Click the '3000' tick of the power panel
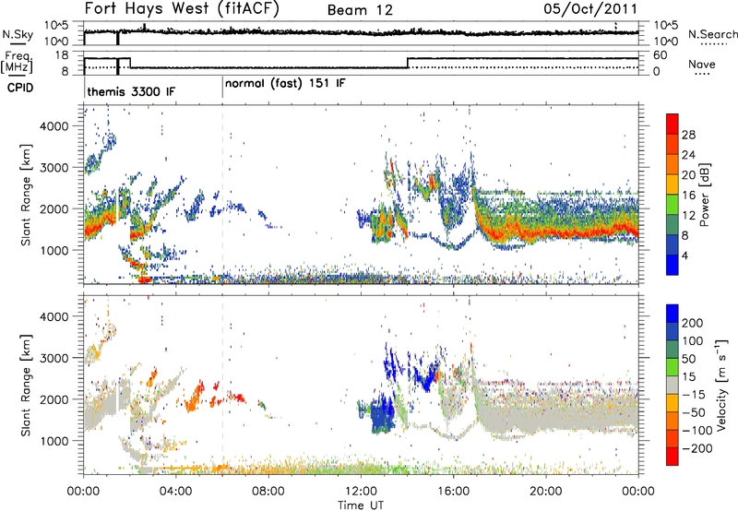Image resolution: width=738 pixels, height=511 pixels. 54,168
